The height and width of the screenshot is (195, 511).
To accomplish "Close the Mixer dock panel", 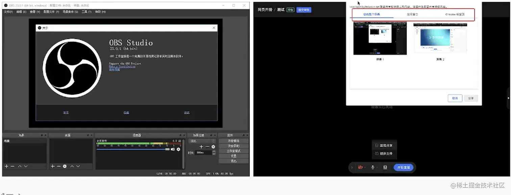I will 185,135.
